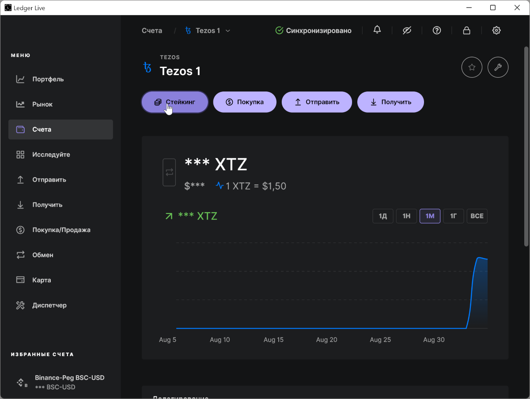Open Рынок in the sidebar menu

point(61,105)
